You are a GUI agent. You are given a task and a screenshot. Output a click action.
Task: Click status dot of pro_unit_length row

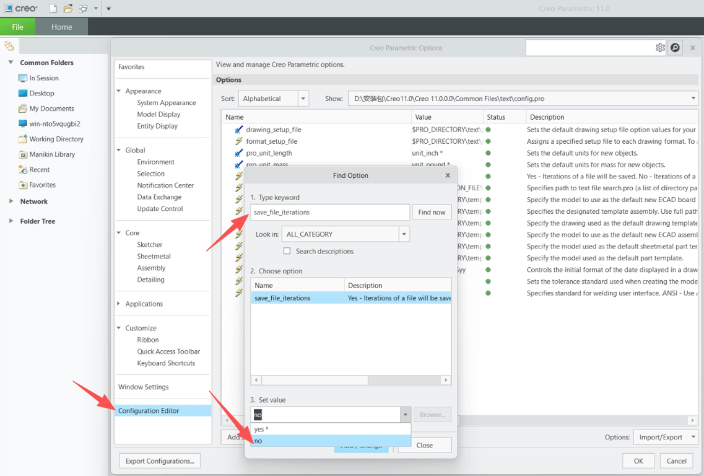pyautogui.click(x=488, y=153)
